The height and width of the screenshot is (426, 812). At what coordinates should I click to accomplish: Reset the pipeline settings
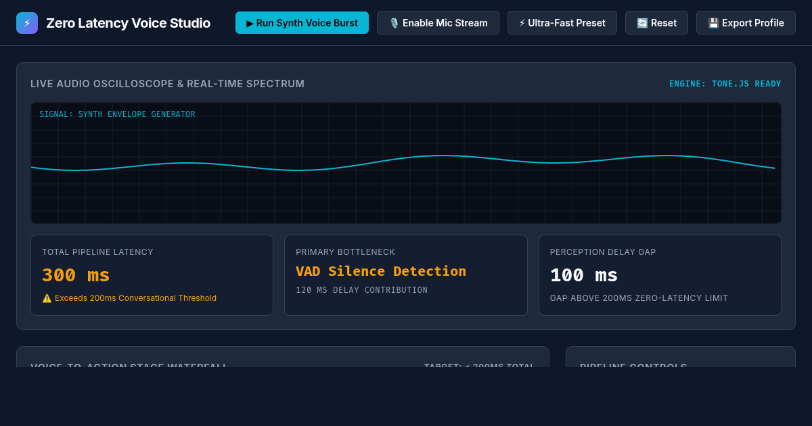point(656,23)
